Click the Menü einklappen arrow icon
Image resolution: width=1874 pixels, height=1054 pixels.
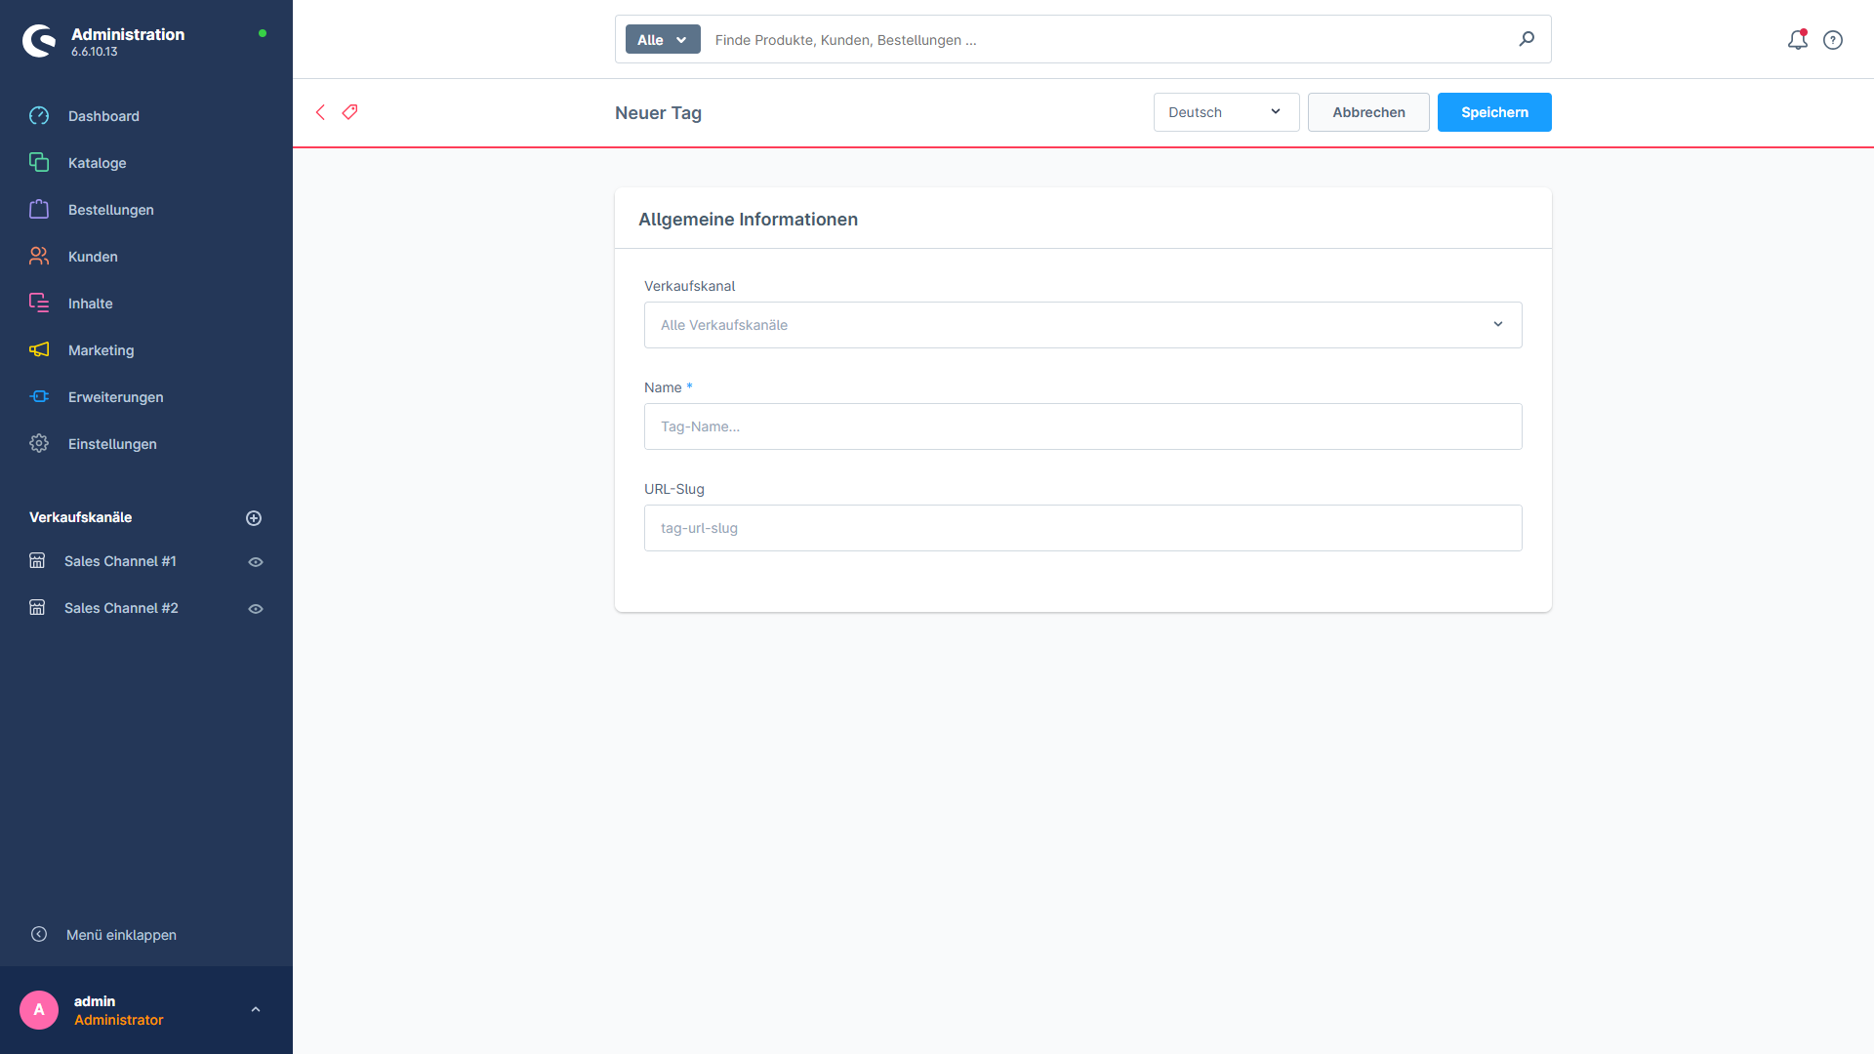39,935
